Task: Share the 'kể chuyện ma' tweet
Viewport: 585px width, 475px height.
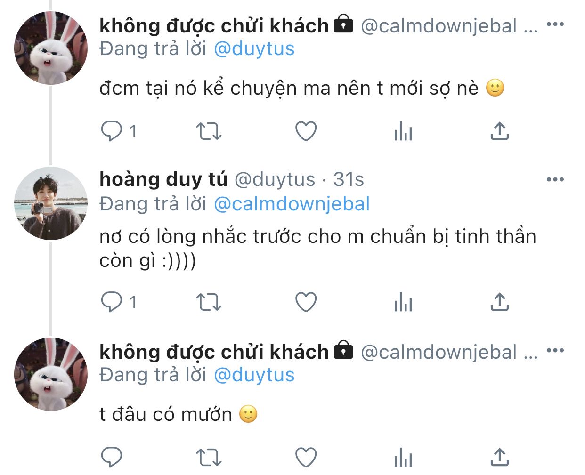Action: pos(500,131)
